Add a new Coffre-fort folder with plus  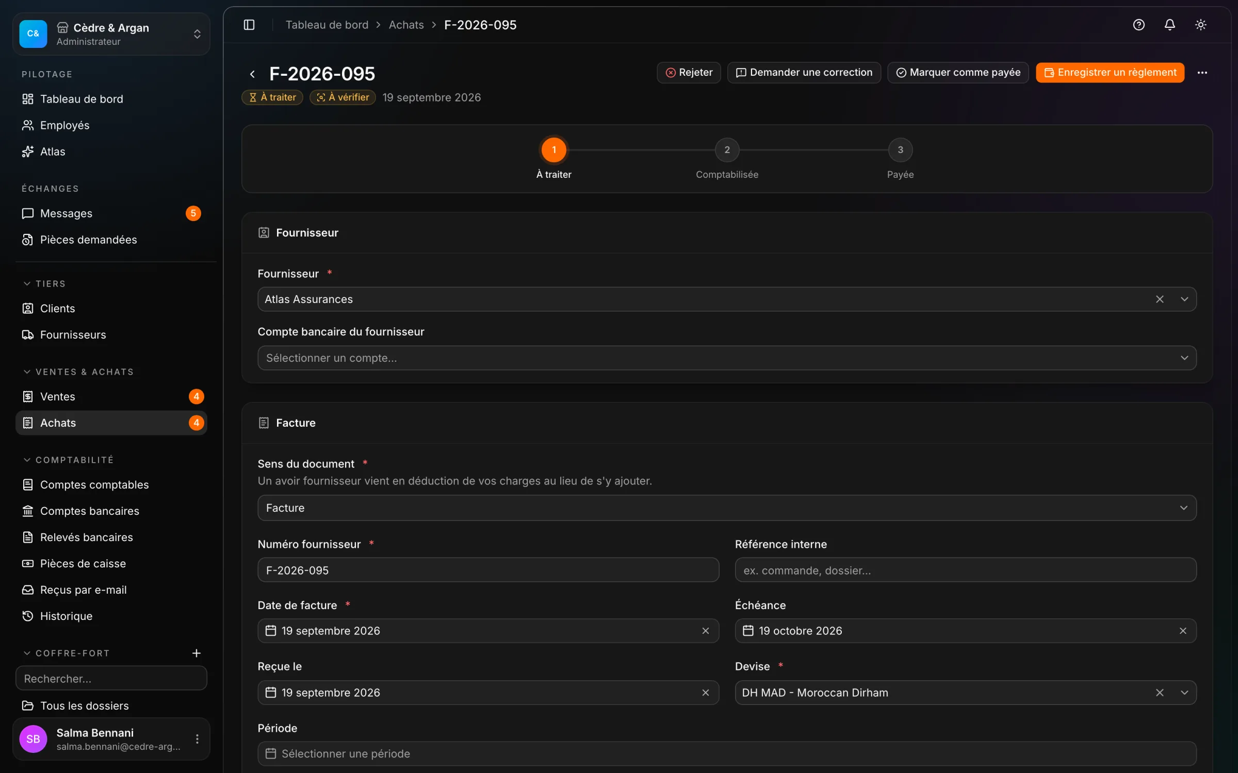[x=196, y=653]
